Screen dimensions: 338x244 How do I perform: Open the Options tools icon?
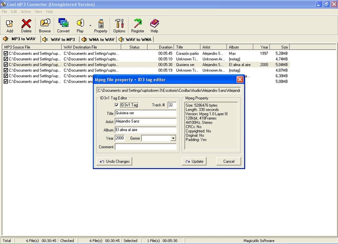coord(119,24)
